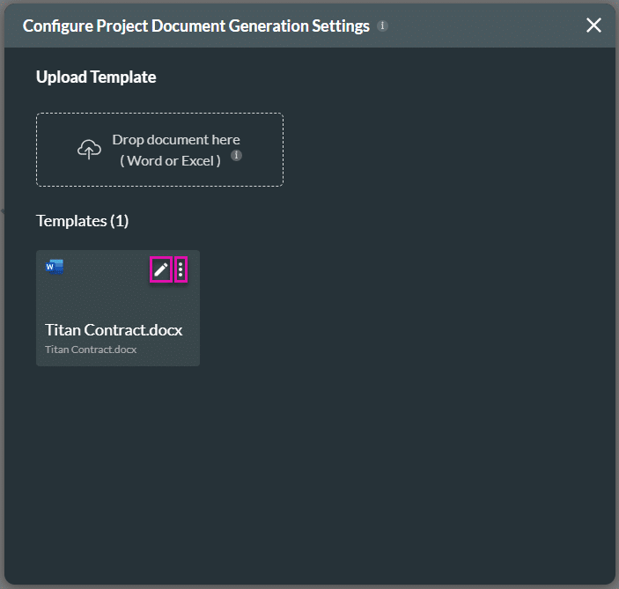Click the small Titan Contract.docx filename subtitle
This screenshot has width=619, height=589.
[x=91, y=350]
